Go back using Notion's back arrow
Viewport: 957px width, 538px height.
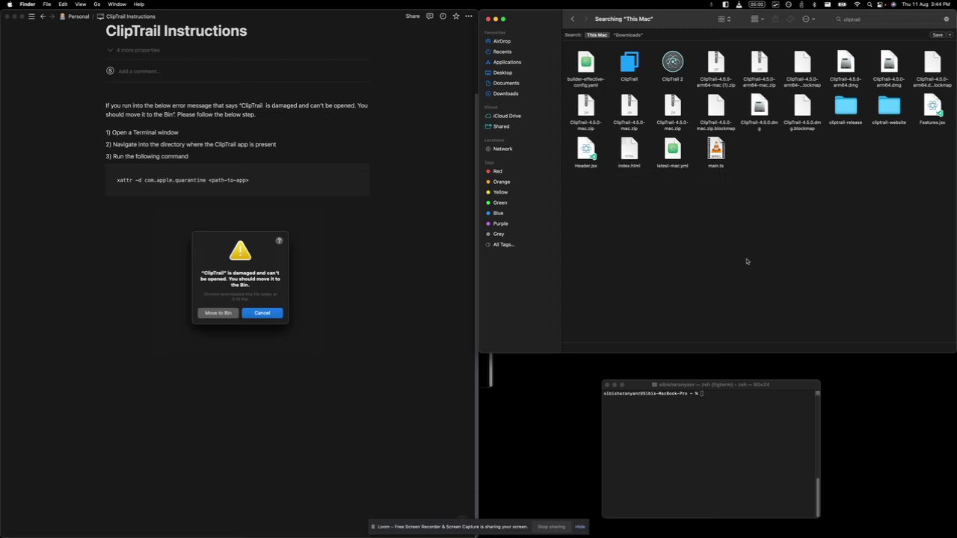coord(43,16)
